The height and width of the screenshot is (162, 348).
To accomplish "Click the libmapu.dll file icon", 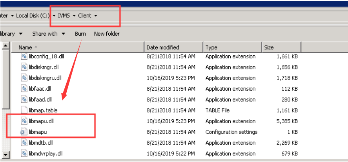I will click(x=24, y=121).
